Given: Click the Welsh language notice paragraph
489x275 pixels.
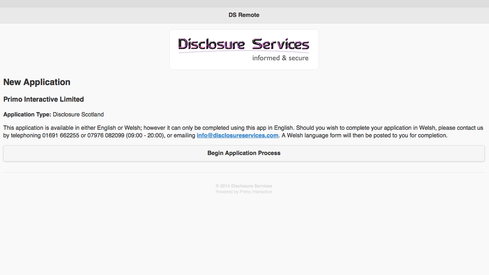Looking at the screenshot, I should (243, 132).
